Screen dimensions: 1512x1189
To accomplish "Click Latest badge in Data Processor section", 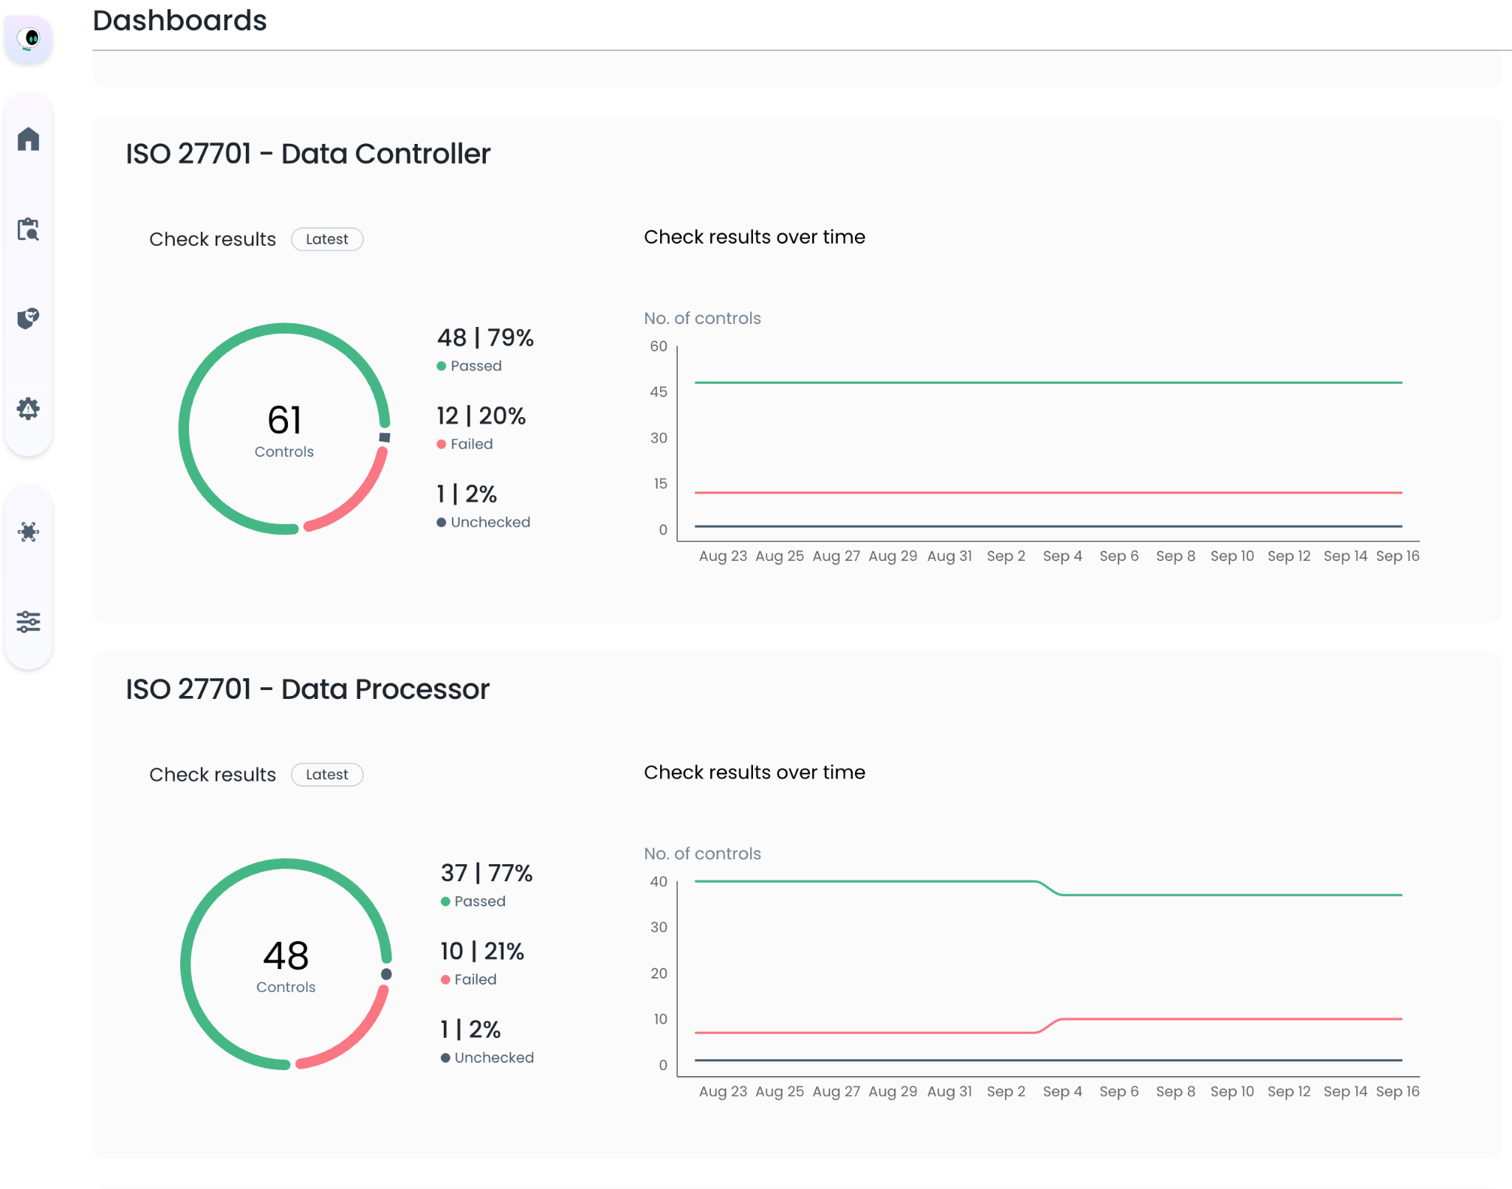I will 326,774.
